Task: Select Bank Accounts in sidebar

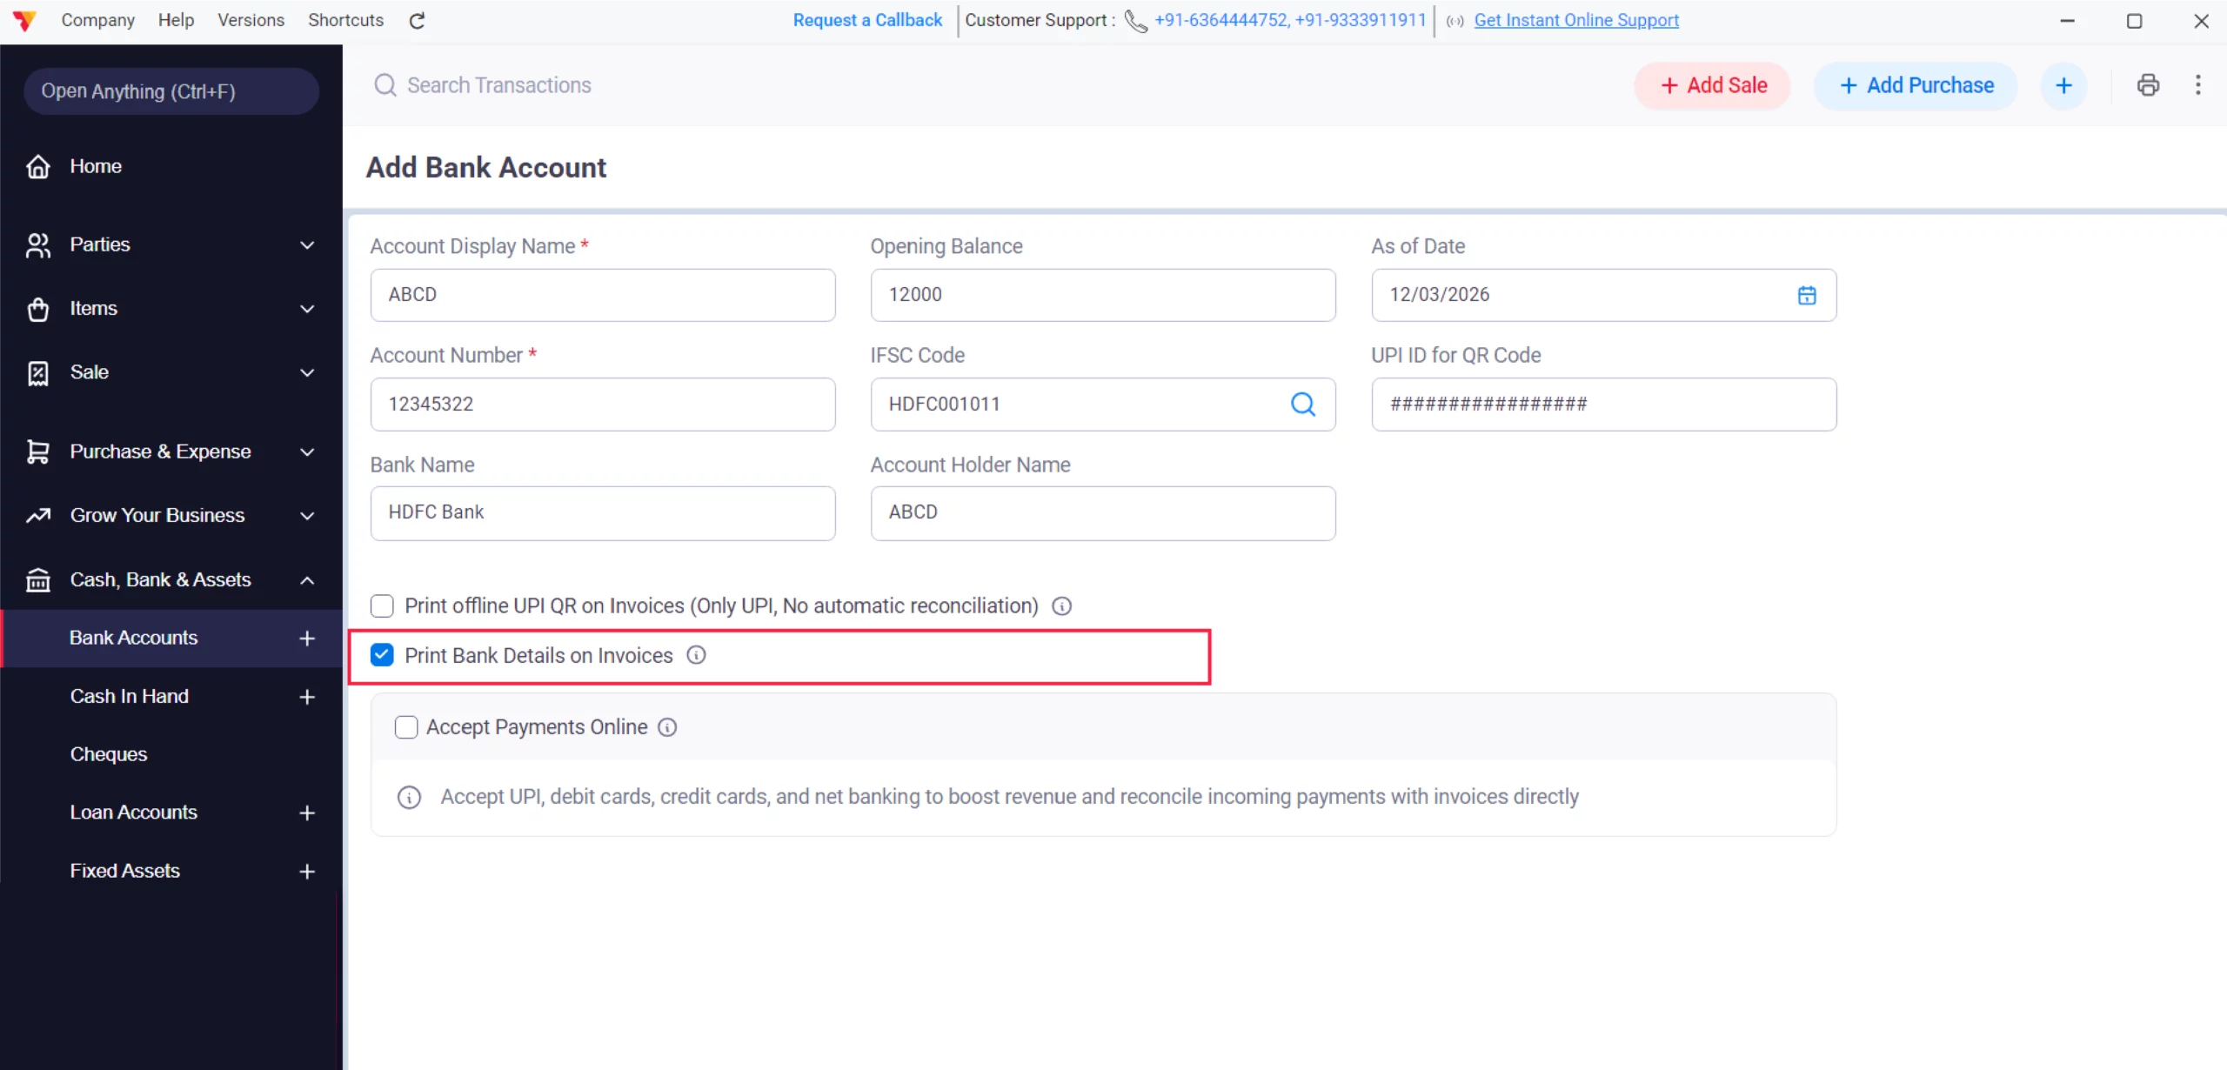Action: point(172,639)
